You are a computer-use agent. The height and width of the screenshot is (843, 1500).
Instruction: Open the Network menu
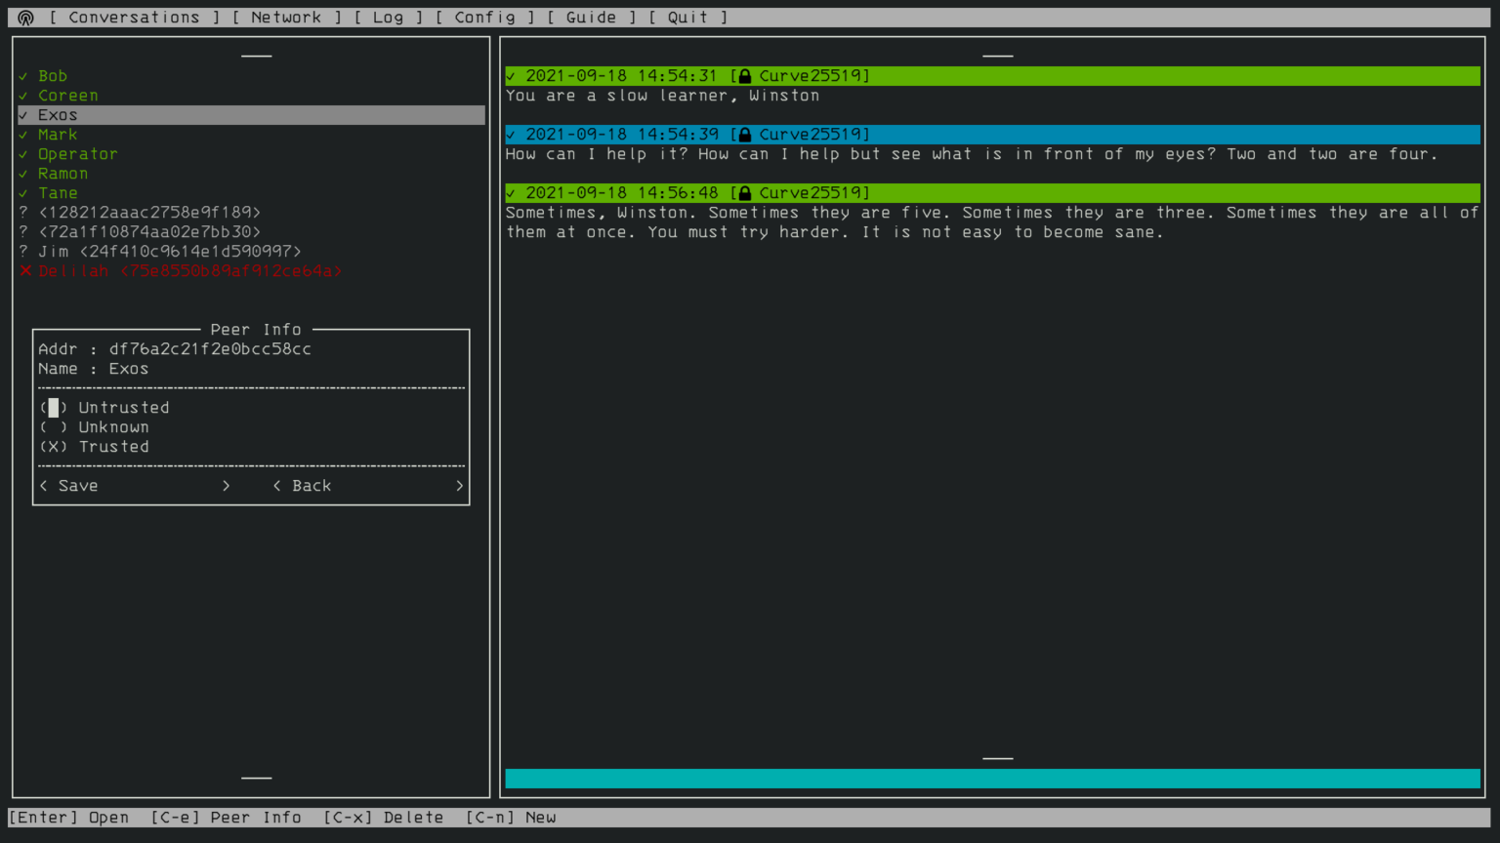286,17
